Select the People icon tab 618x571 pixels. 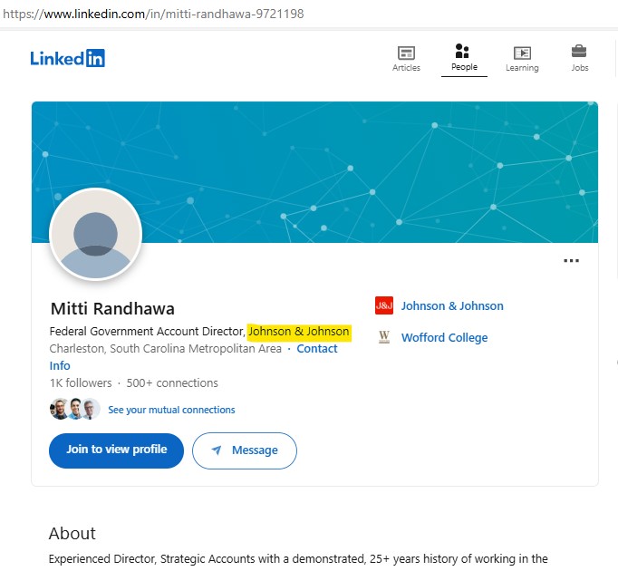[462, 51]
